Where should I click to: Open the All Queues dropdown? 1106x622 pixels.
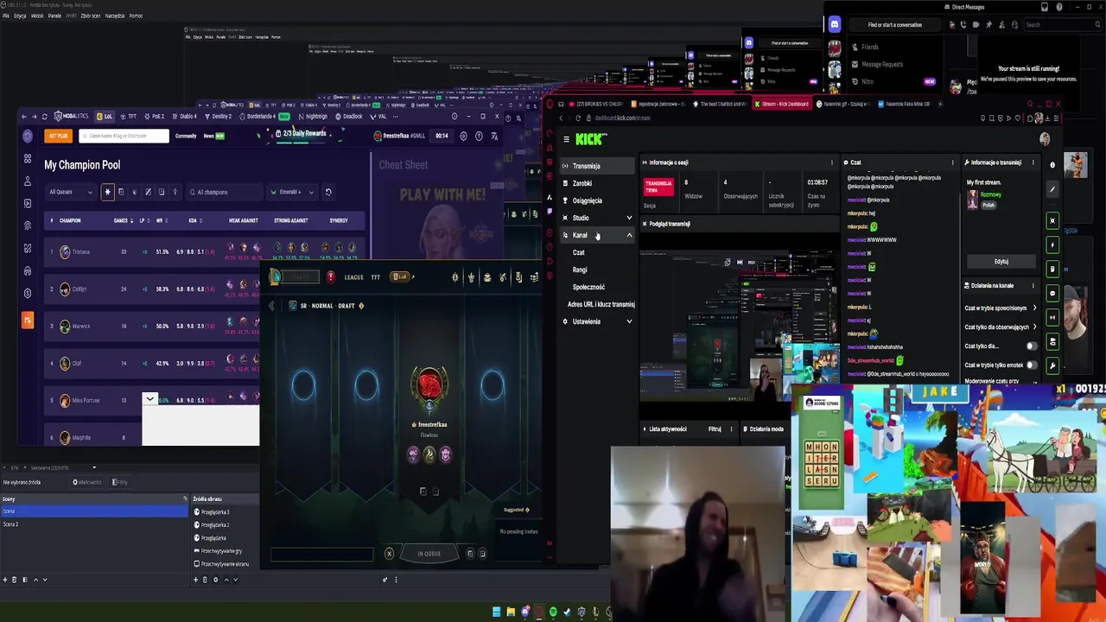[70, 192]
